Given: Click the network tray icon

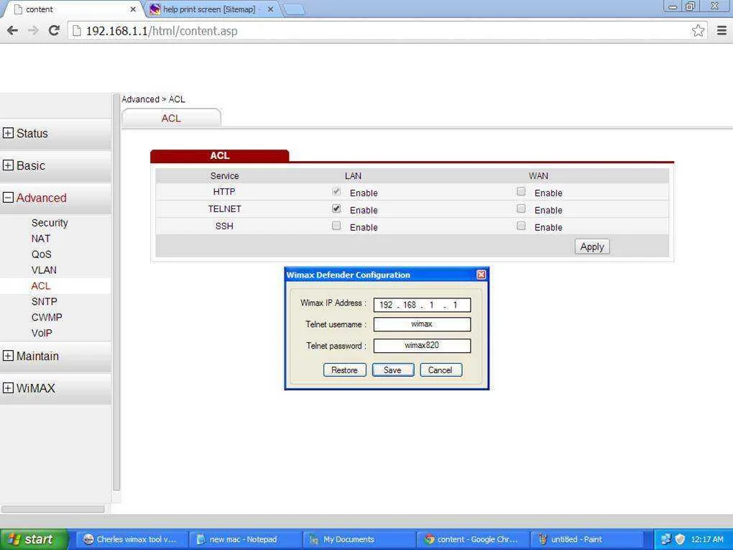Looking at the screenshot, I should coord(666,539).
